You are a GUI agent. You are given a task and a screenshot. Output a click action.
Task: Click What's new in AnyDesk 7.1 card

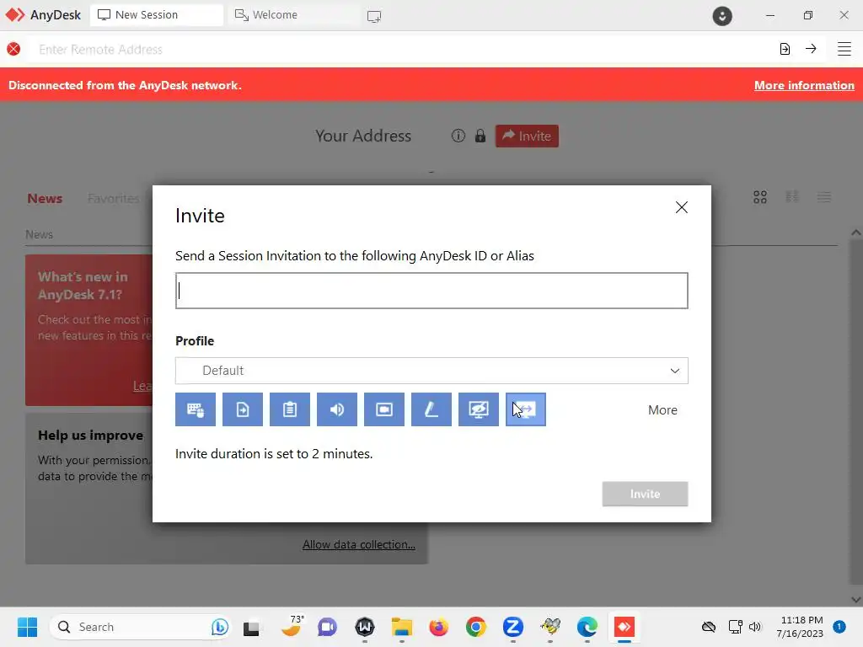pyautogui.click(x=88, y=329)
